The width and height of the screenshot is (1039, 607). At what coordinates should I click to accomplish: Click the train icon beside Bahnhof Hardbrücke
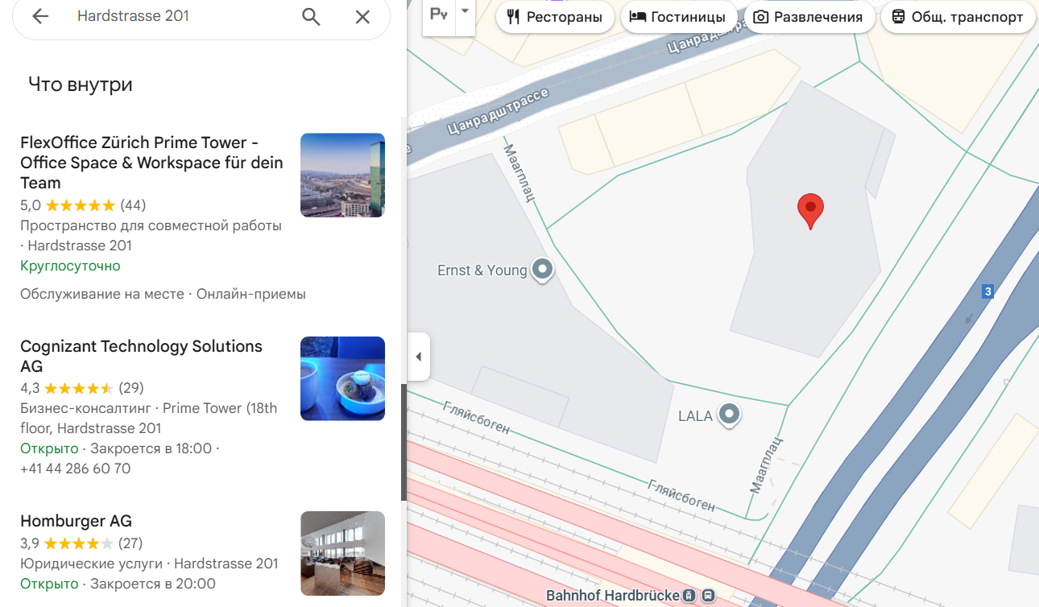[x=689, y=596]
